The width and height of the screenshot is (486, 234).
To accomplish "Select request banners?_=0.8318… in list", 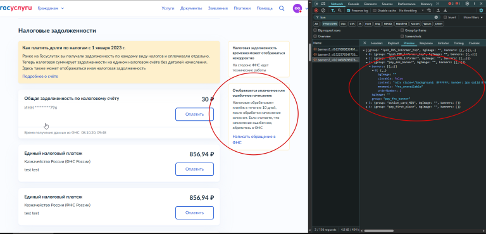I will pyautogui.click(x=335, y=49).
